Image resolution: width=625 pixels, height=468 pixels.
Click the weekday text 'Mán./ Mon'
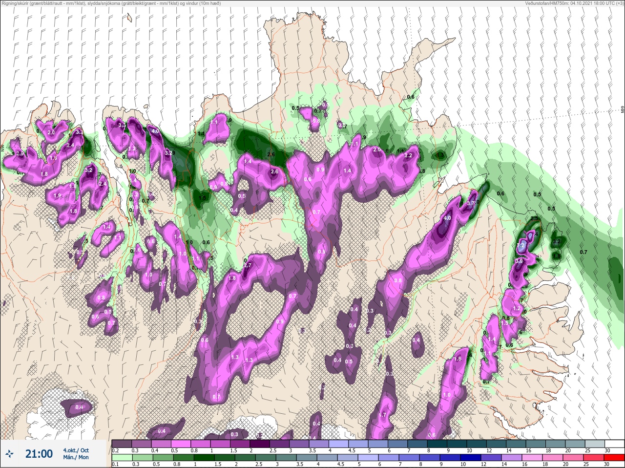click(76, 457)
